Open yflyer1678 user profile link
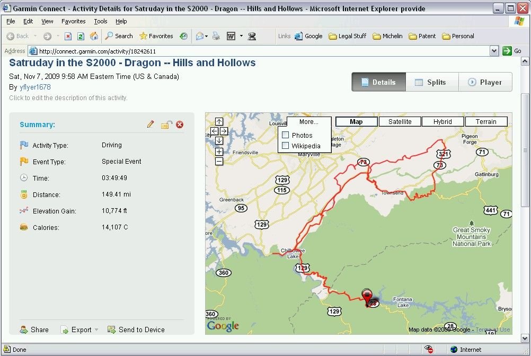The height and width of the screenshot is (356, 531). pos(35,87)
